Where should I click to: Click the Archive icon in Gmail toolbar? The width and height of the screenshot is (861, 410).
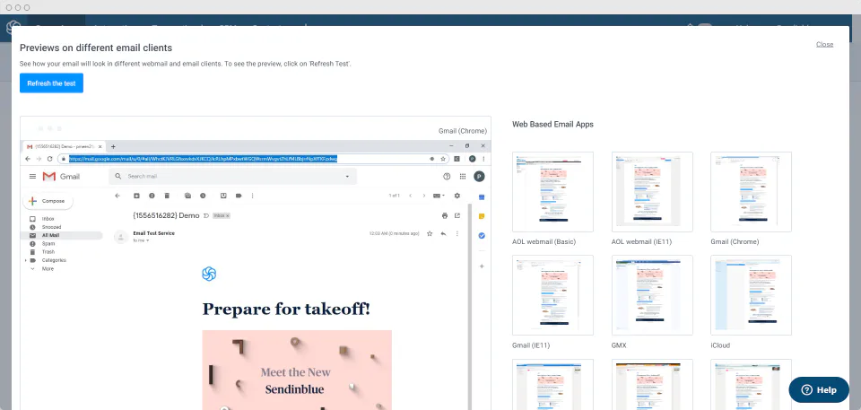tap(136, 196)
